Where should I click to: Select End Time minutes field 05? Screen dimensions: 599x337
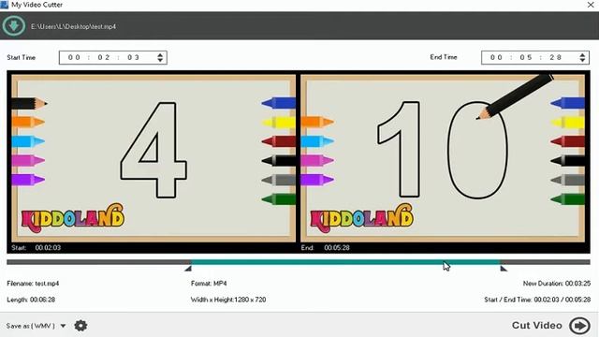(526, 57)
